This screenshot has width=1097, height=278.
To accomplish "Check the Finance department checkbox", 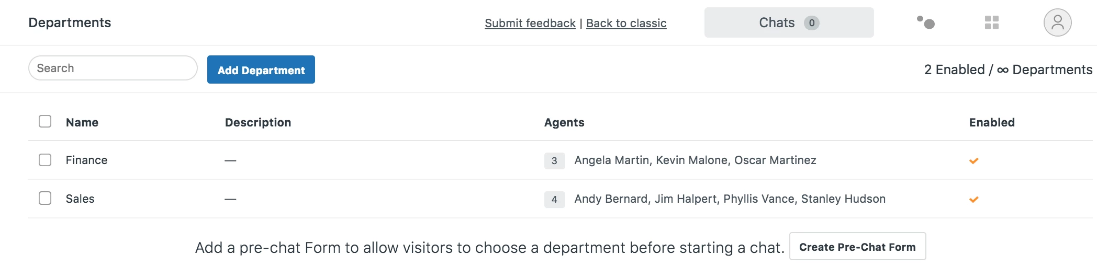I will [45, 160].
